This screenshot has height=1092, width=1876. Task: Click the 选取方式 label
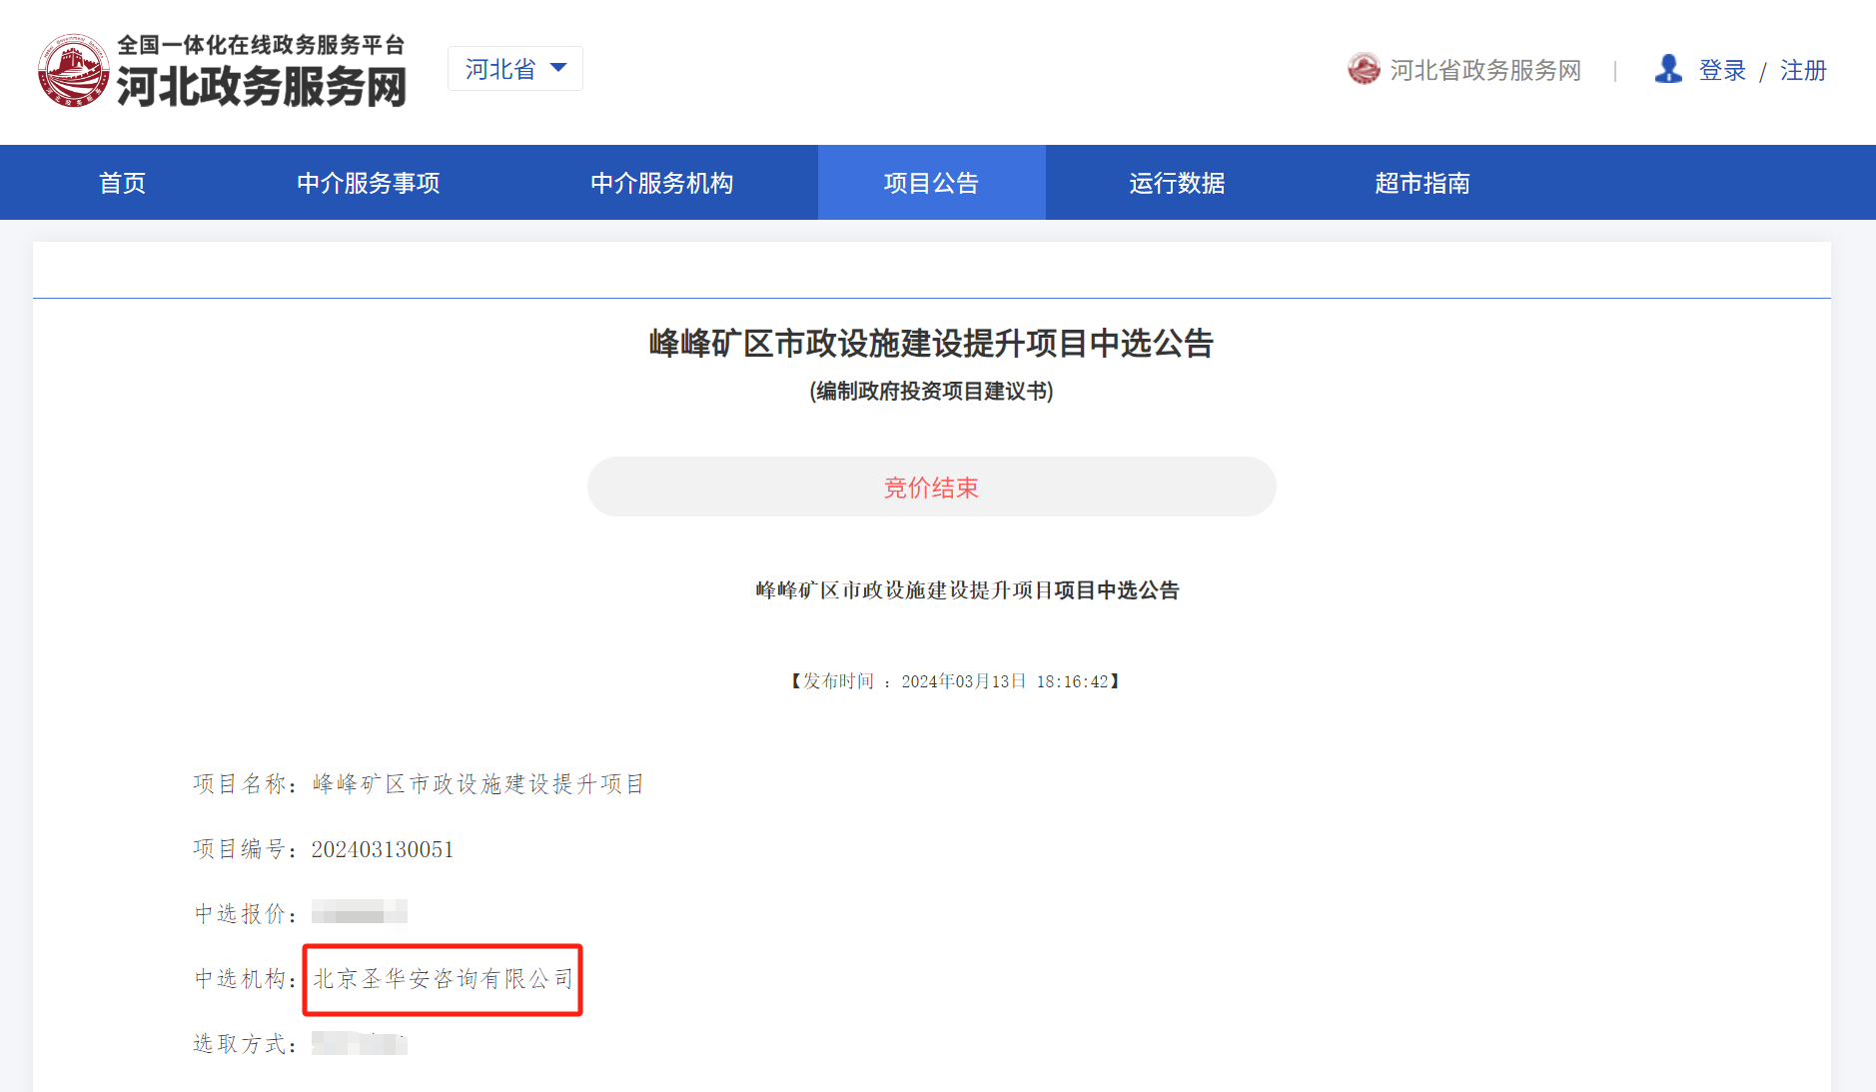[246, 1044]
